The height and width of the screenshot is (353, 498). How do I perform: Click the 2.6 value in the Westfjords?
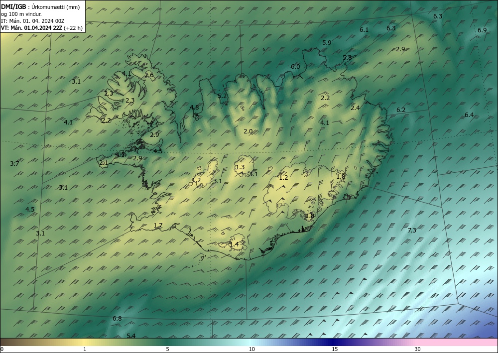point(149,75)
